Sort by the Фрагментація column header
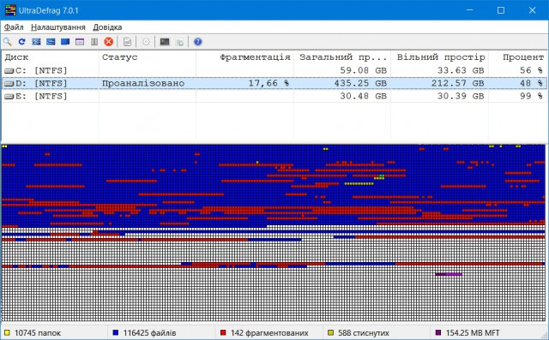Viewport: 549px width, 340px height. pos(244,57)
